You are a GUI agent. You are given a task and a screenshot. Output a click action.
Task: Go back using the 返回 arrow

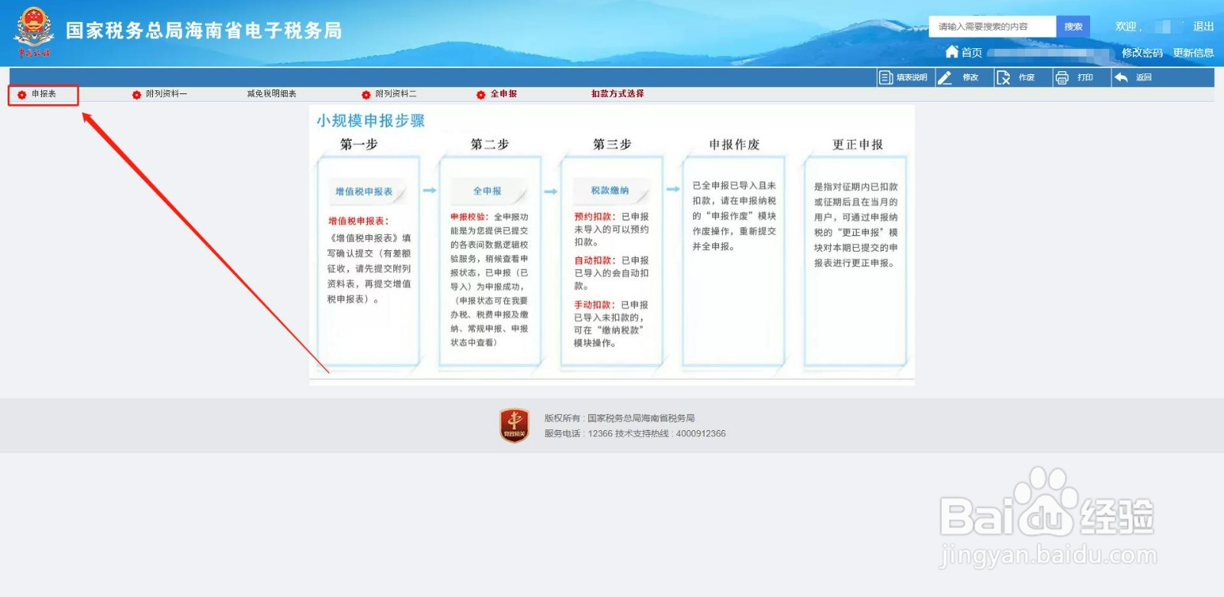(1133, 77)
